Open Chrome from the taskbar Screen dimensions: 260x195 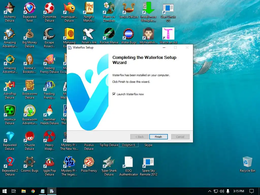(33, 191)
